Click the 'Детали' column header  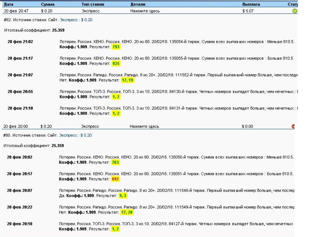138,4
